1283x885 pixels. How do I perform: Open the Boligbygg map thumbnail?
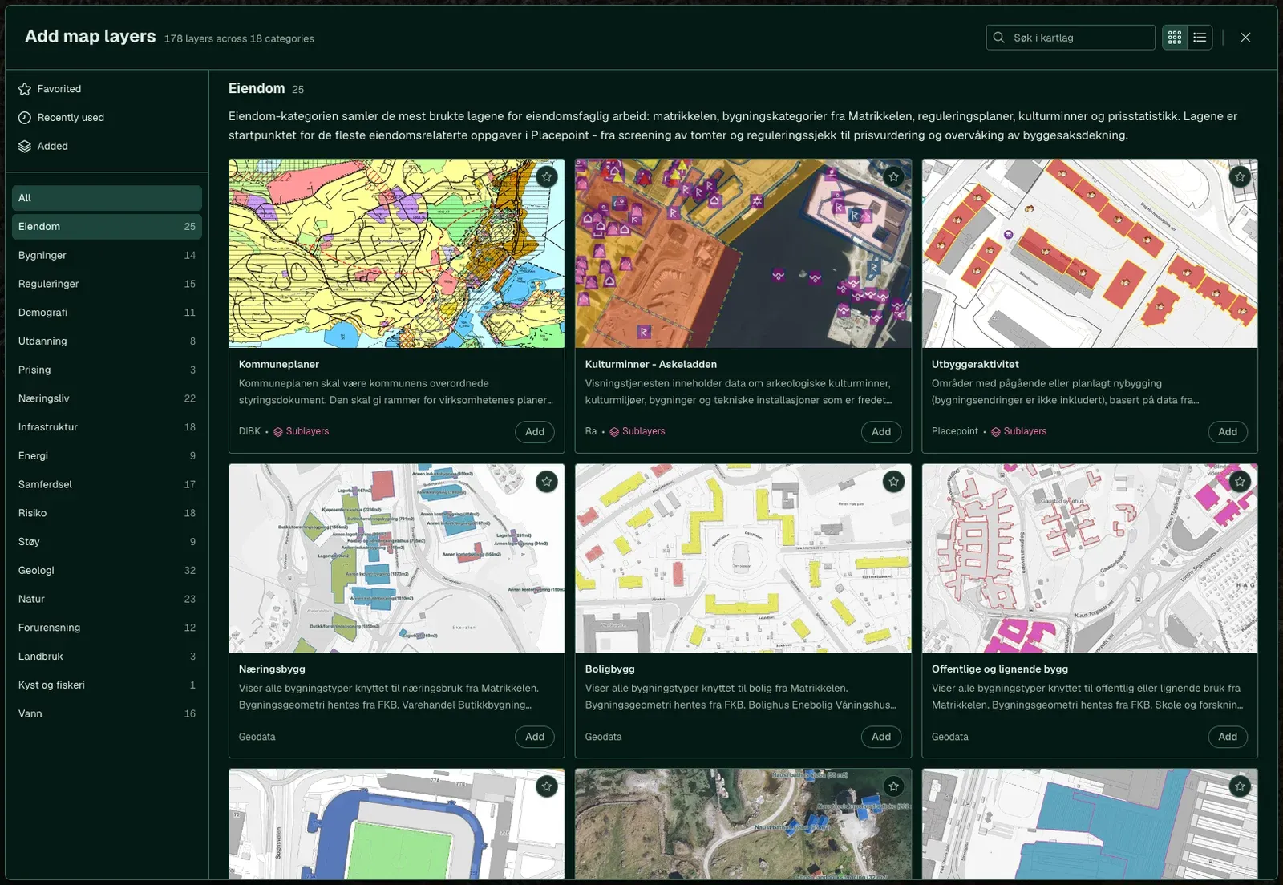pos(743,558)
